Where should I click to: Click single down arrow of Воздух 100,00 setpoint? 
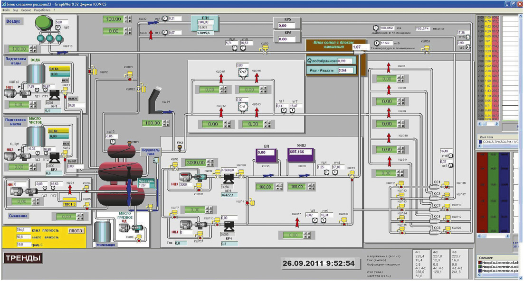tap(31, 51)
